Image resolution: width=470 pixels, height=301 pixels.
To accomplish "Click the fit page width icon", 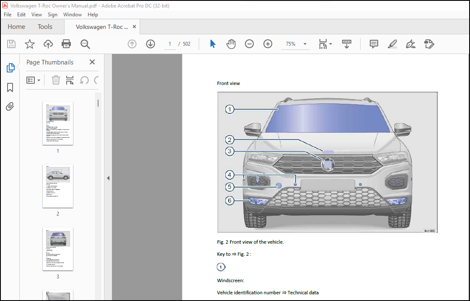I will pyautogui.click(x=323, y=44).
